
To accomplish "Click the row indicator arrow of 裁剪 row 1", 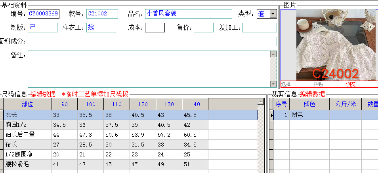I will 271,115.
